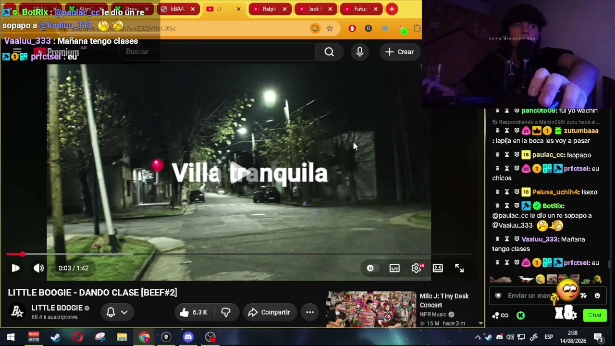Open the video player settings gear
Screen dimensions: 615x346
pos(416,268)
